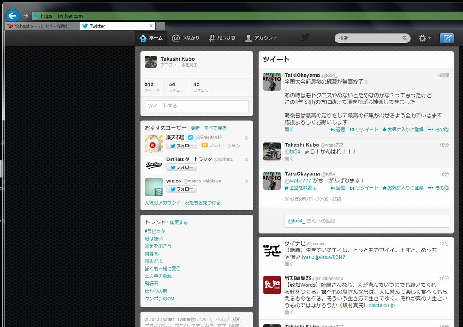The height and width of the screenshot is (327, 463).
Task: Click the yuqico avatar image
Action: [154, 187]
